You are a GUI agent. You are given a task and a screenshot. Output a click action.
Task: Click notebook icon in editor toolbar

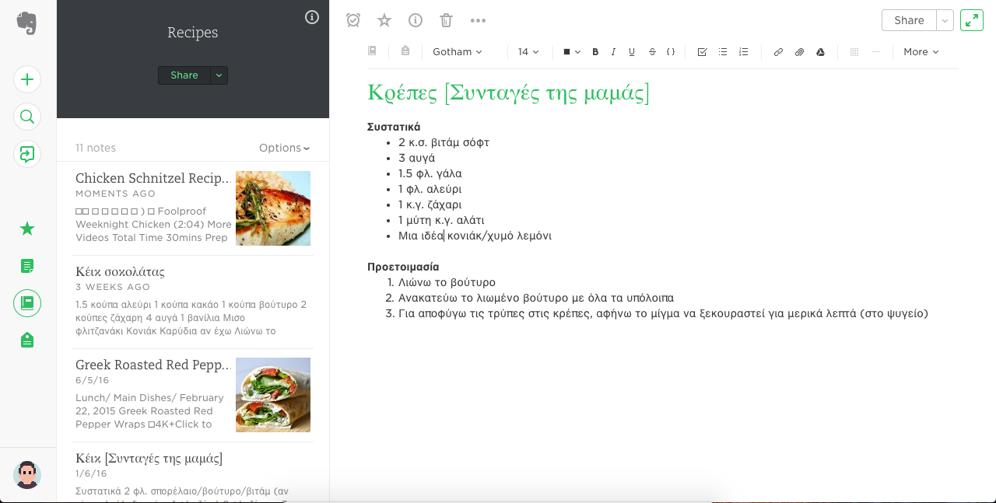click(372, 51)
